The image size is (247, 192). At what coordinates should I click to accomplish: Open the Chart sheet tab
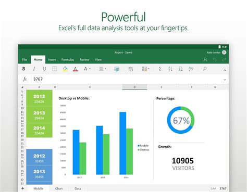pyautogui.click(x=59, y=188)
